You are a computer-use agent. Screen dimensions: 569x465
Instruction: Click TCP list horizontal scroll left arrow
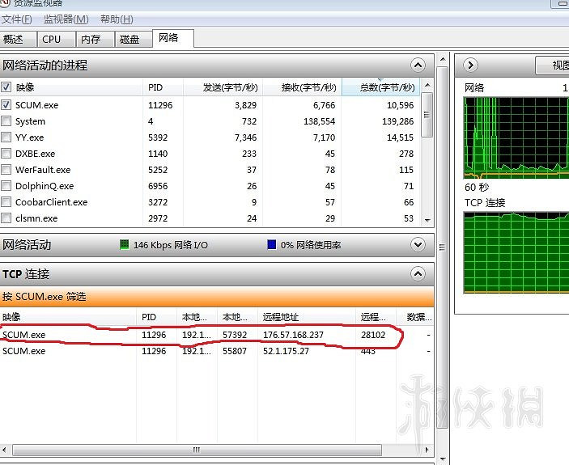pos(4,450)
